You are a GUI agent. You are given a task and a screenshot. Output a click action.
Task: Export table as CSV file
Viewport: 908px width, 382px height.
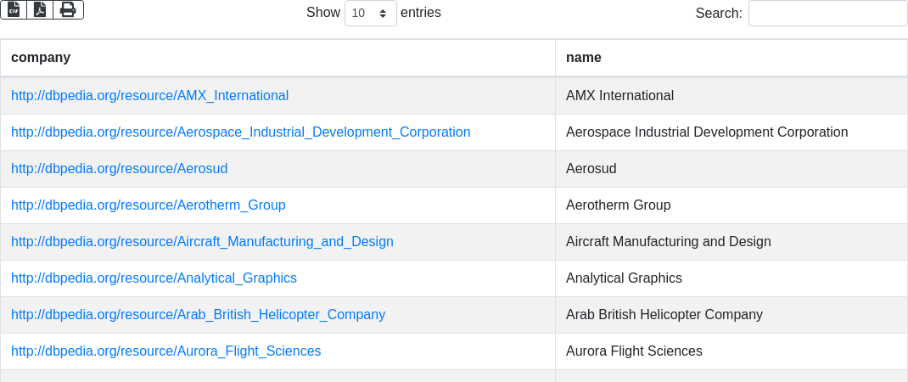coord(14,9)
